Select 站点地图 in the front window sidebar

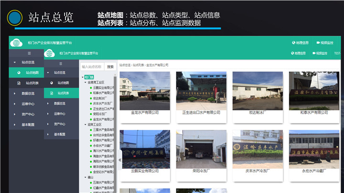(62, 83)
